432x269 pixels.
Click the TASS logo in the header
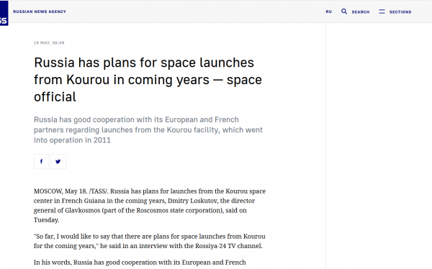tap(4, 13)
